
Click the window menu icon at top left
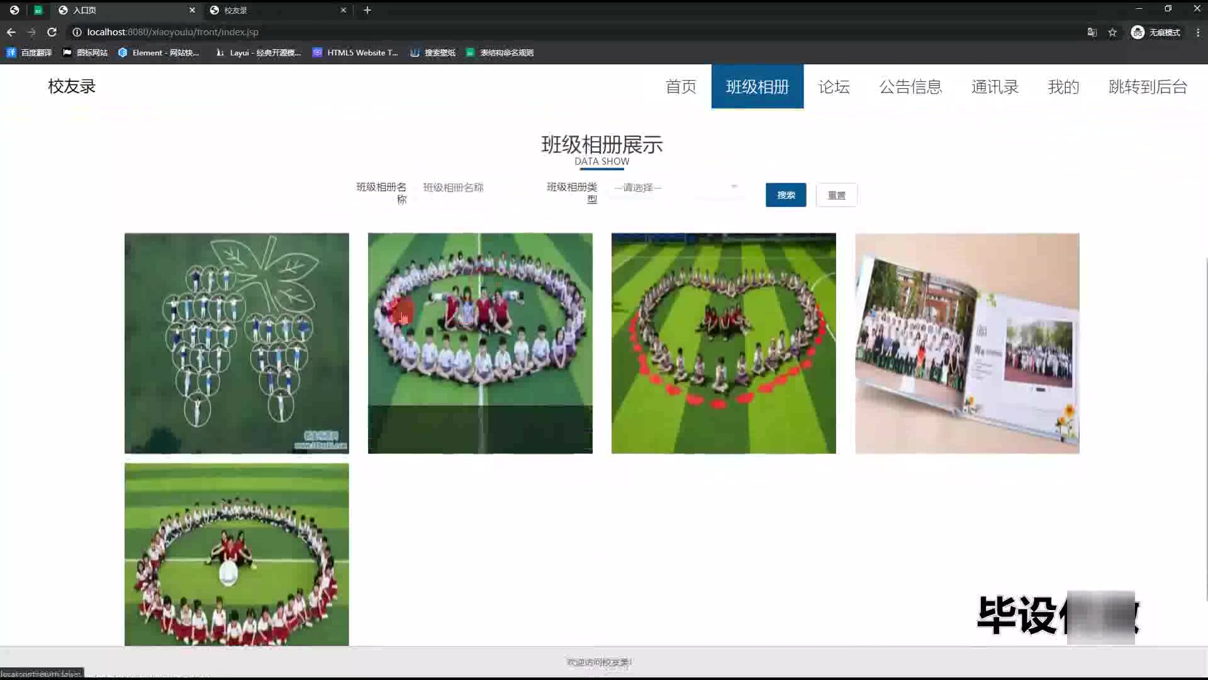point(14,10)
